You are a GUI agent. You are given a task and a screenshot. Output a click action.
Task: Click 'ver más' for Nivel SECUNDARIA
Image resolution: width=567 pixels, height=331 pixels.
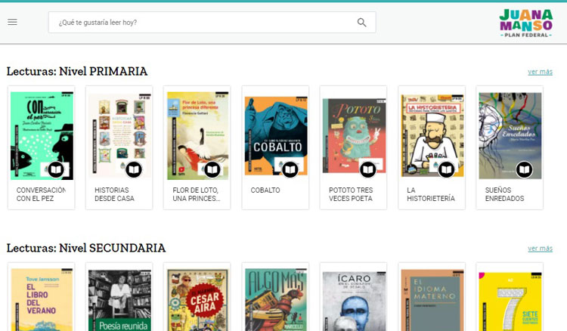pos(540,248)
